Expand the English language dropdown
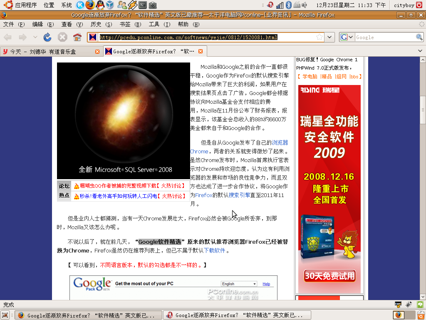426x320 pixels. [239, 284]
